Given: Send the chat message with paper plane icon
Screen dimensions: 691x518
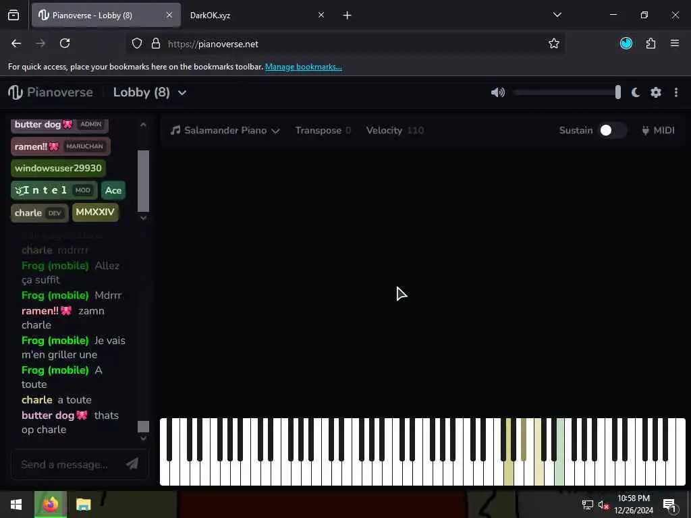Looking at the screenshot, I should point(132,464).
